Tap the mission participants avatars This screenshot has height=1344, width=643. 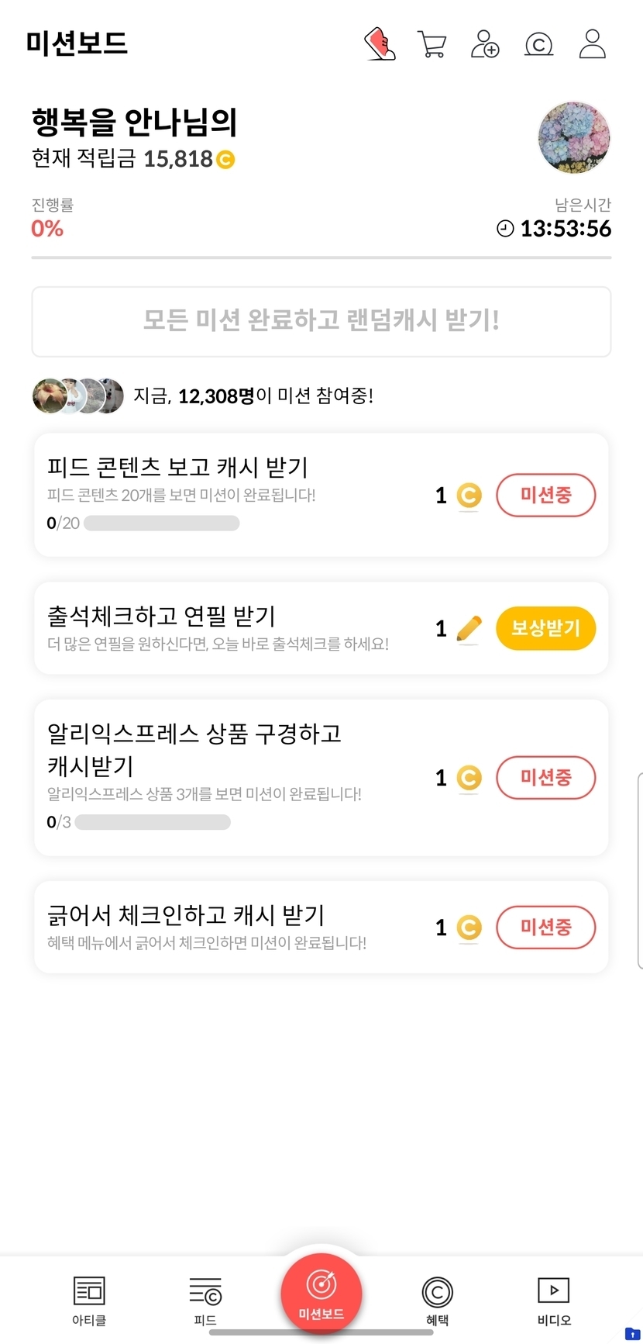click(78, 396)
